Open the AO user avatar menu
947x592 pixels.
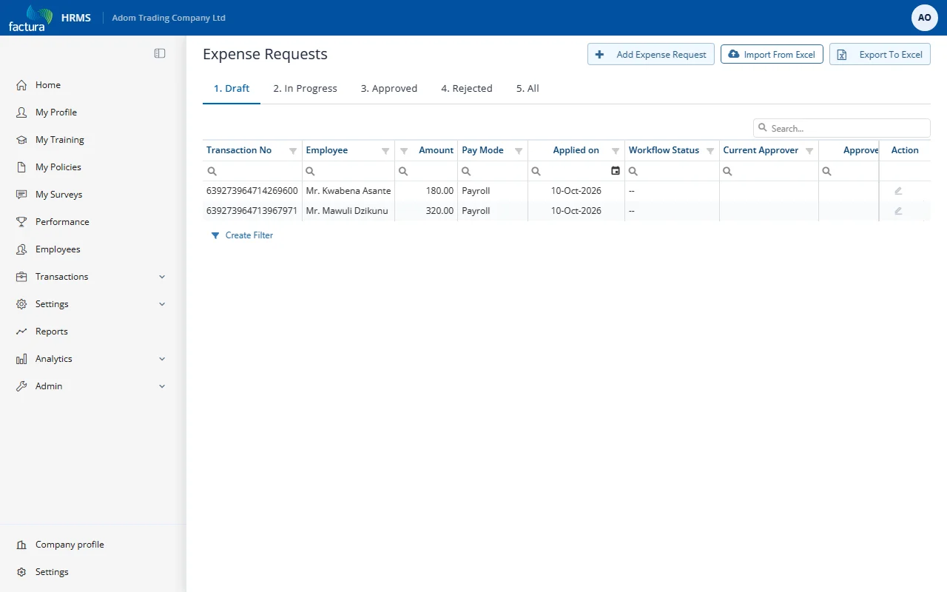925,18
